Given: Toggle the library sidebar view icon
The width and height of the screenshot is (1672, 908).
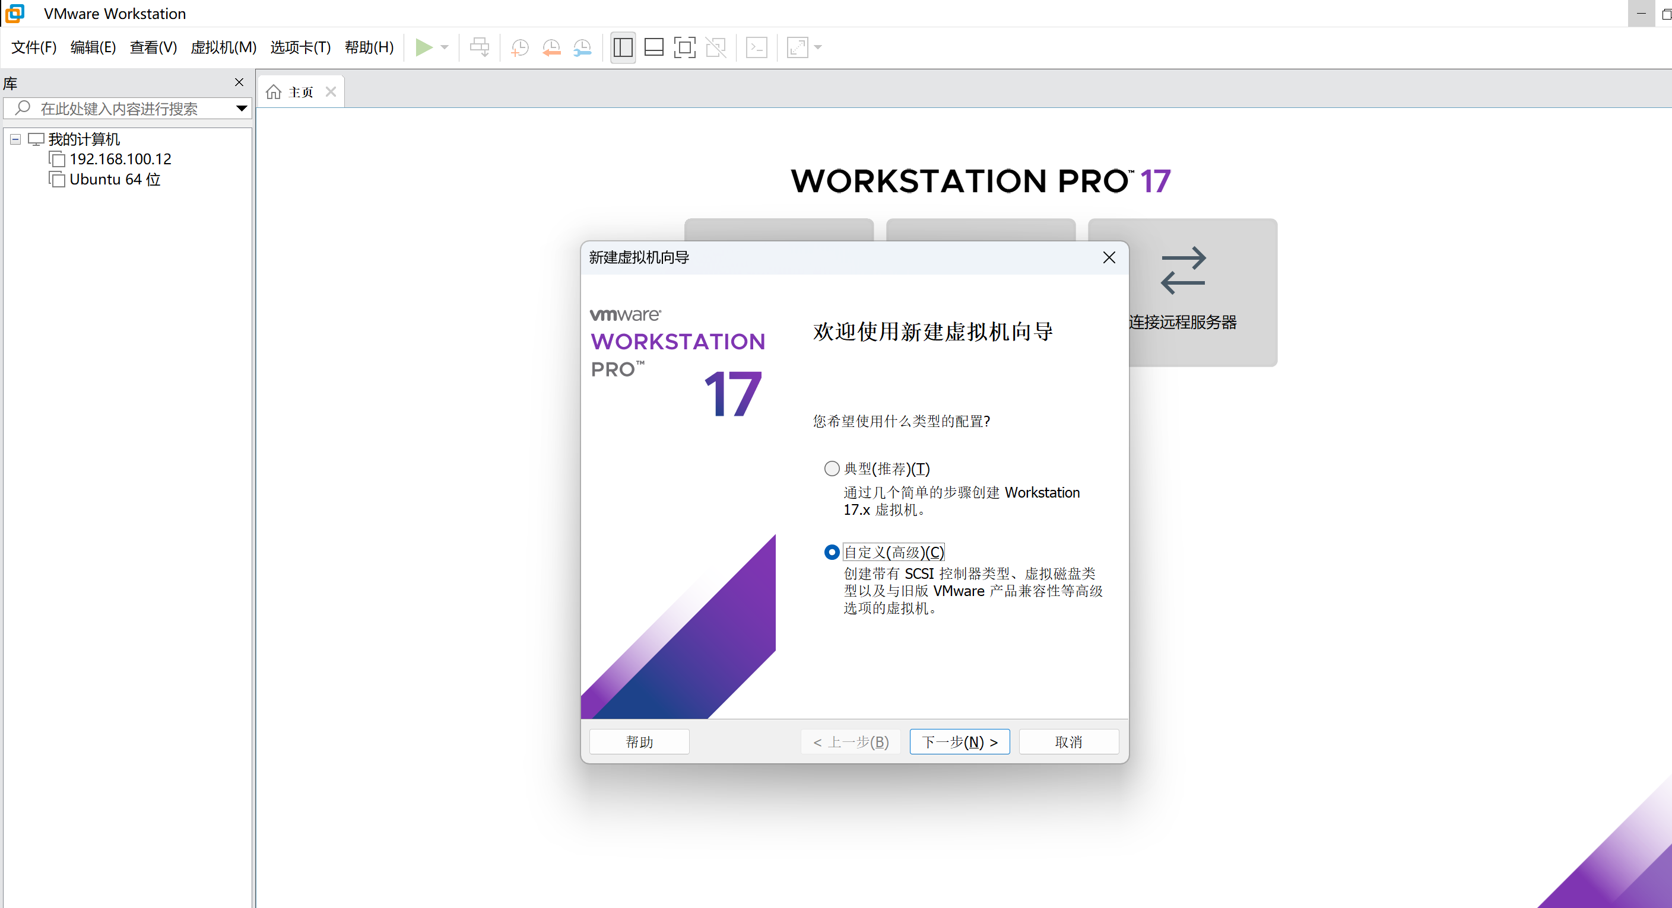Looking at the screenshot, I should click(623, 47).
